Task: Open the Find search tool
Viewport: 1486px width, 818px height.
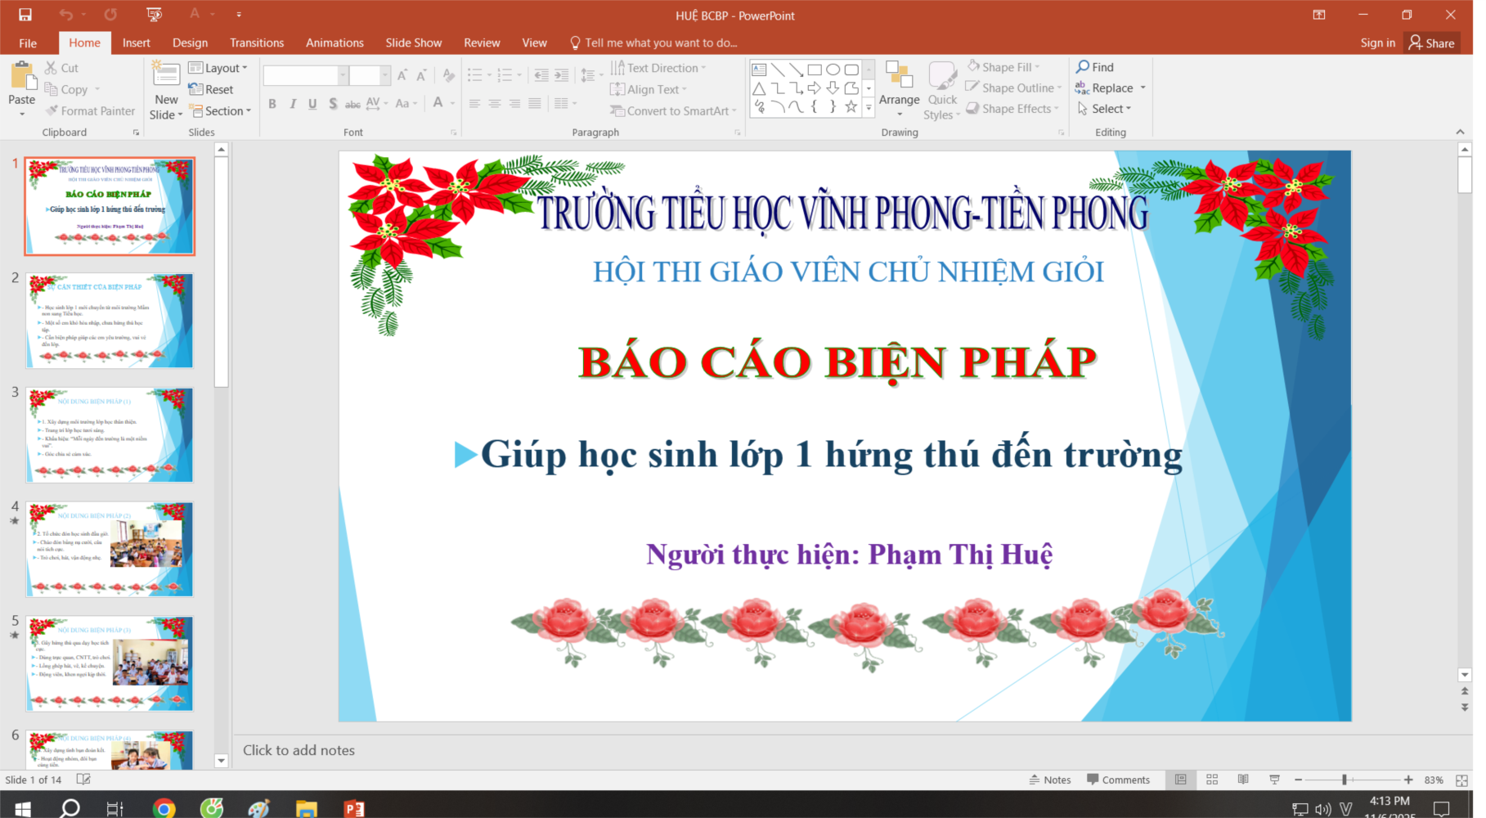Action: coord(1095,67)
